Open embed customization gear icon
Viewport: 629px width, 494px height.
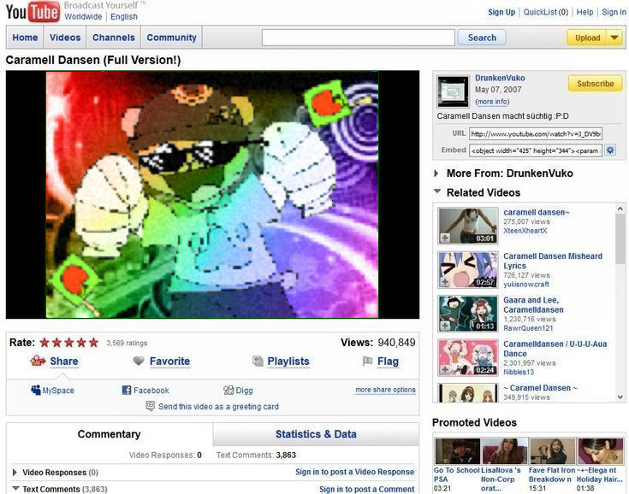tap(610, 150)
